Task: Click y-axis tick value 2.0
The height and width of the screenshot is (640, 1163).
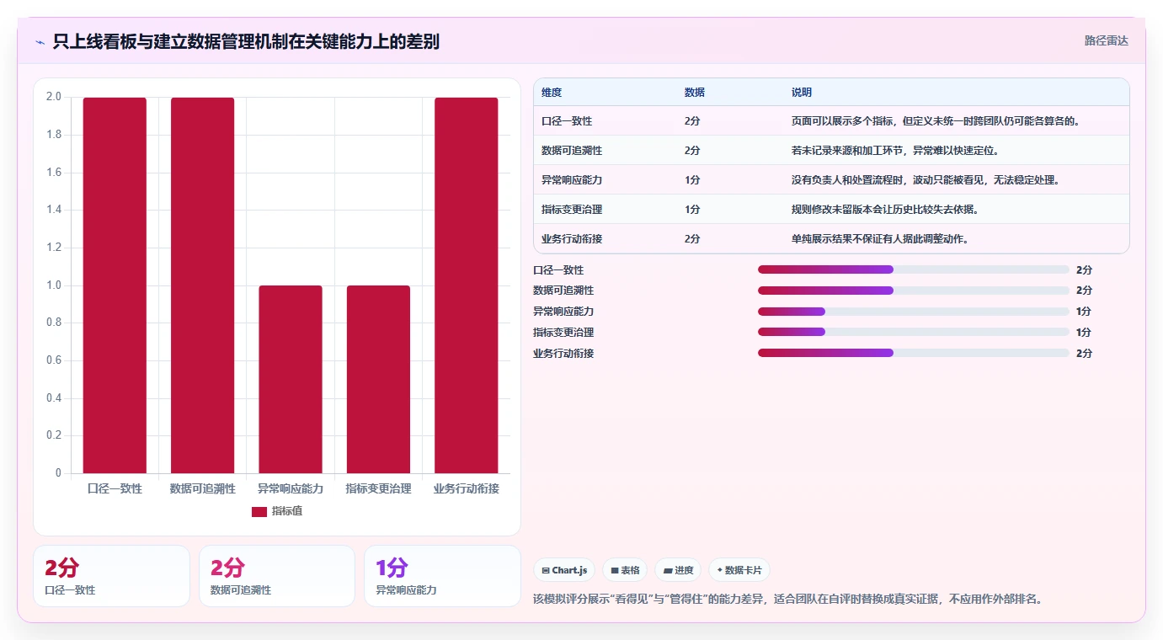Action: (x=54, y=97)
